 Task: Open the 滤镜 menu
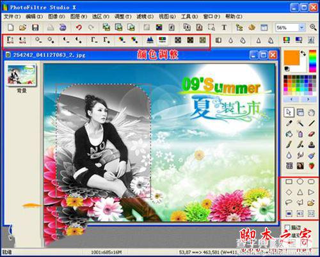click(x=145, y=17)
